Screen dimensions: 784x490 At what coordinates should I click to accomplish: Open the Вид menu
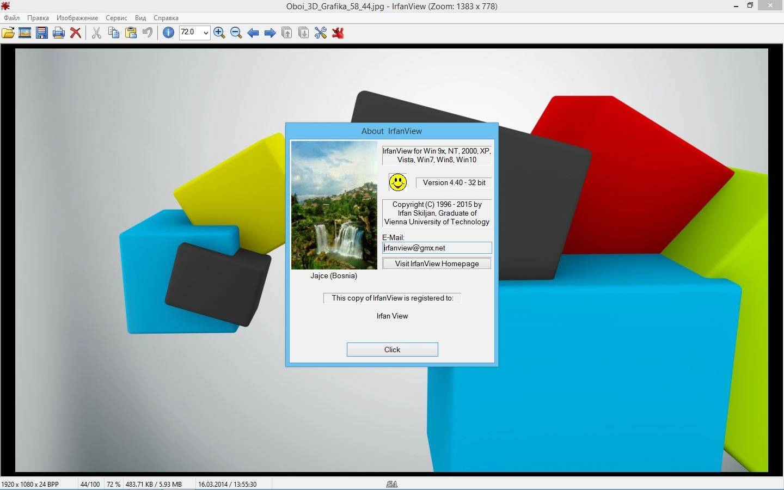pyautogui.click(x=140, y=18)
